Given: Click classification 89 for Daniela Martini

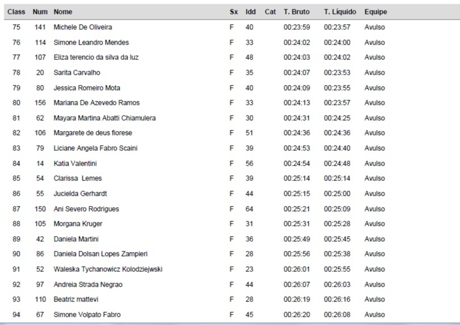Looking at the screenshot, I should pyautogui.click(x=16, y=239).
